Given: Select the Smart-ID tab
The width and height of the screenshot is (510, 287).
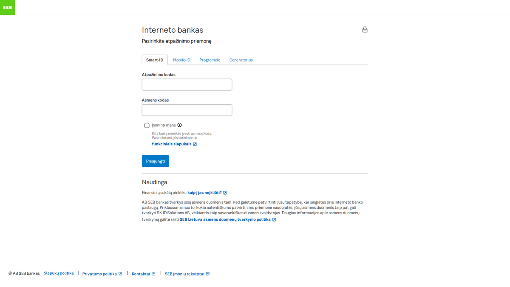Looking at the screenshot, I should click(x=155, y=60).
